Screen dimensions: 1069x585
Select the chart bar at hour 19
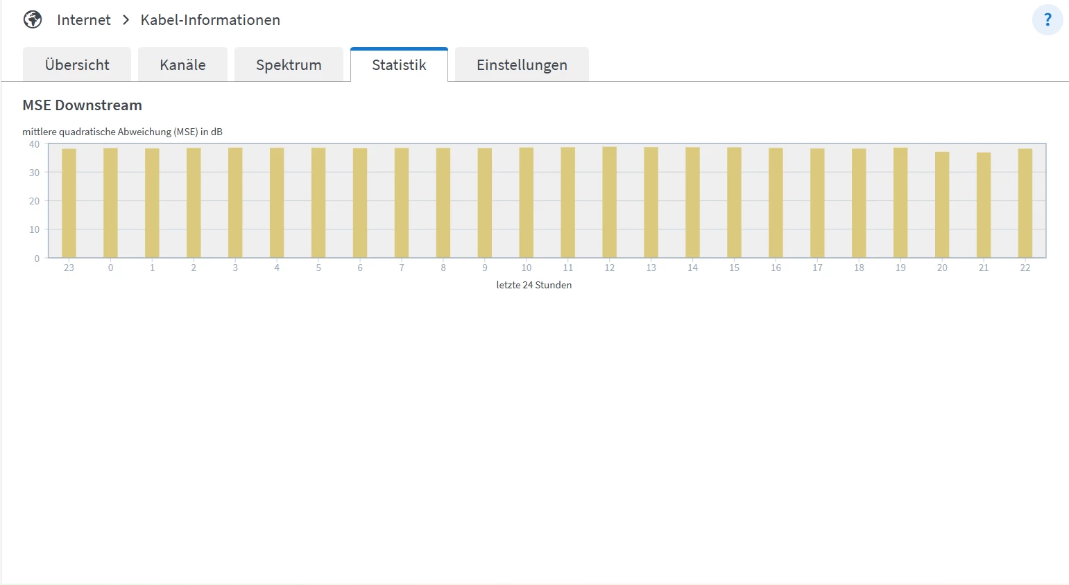(900, 202)
